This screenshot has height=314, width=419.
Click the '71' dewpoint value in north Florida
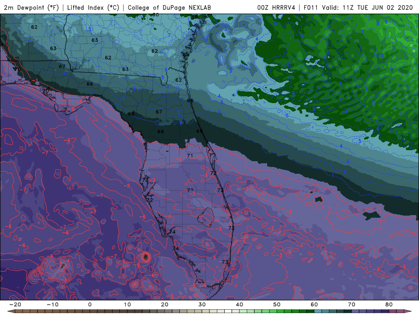point(190,155)
